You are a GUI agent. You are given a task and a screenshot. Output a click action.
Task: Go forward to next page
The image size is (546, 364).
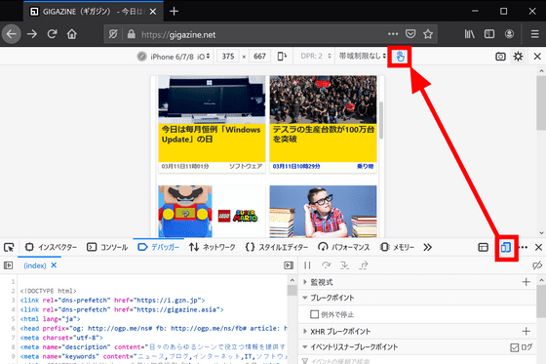32,34
